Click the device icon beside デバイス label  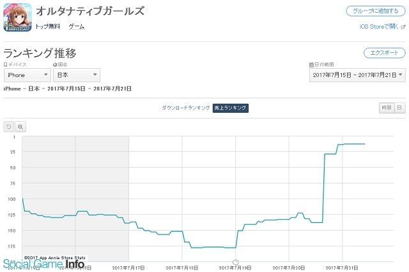click(x=6, y=64)
